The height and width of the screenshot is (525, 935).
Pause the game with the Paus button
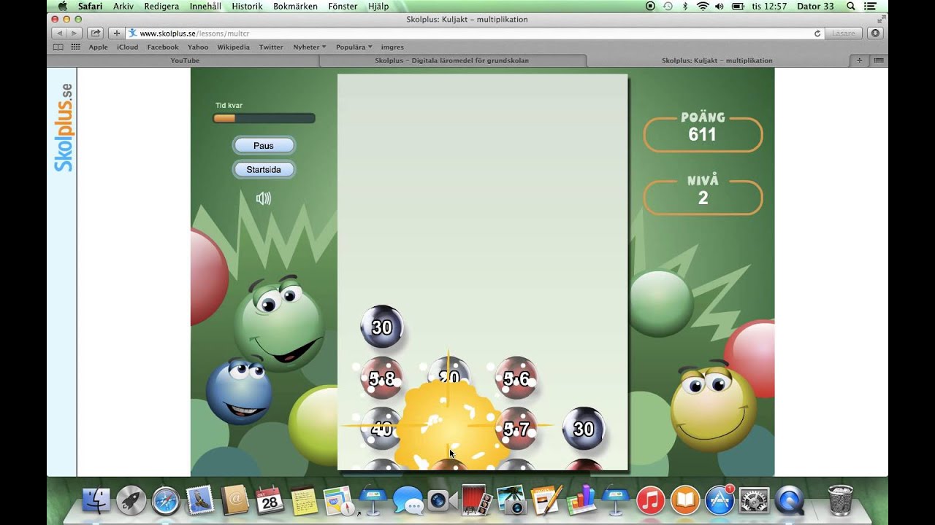pos(264,146)
